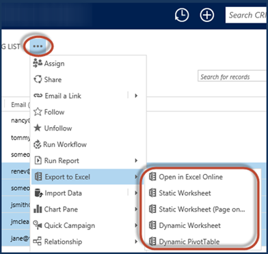Click the Run Workflow gear icon
Image resolution: width=268 pixels, height=254 pixels.
click(37, 144)
